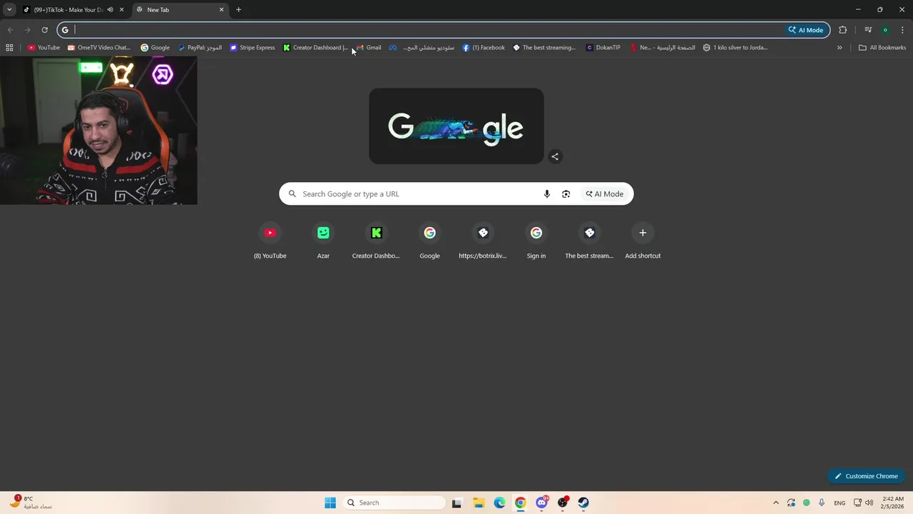Click AI Mode in Google search box
913x514 pixels.
point(605,194)
